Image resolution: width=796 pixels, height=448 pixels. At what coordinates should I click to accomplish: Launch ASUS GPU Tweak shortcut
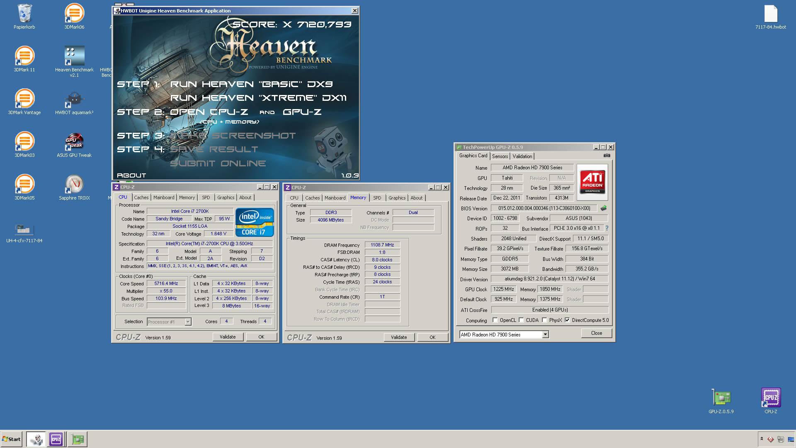point(74,145)
